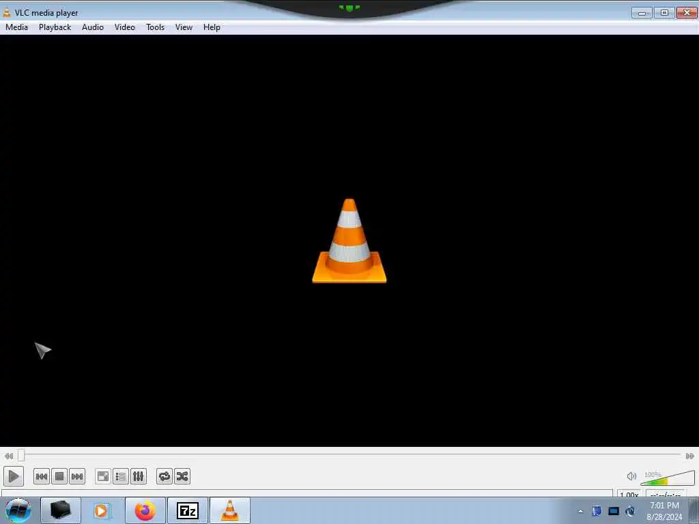Mute audio with speaker icon
This screenshot has width=699, height=524.
(x=631, y=476)
